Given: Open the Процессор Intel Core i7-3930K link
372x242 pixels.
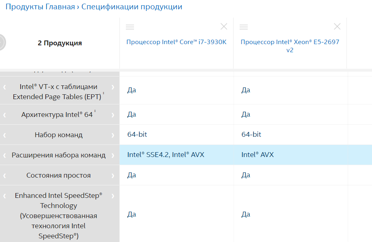Looking at the screenshot, I should pyautogui.click(x=176, y=42).
